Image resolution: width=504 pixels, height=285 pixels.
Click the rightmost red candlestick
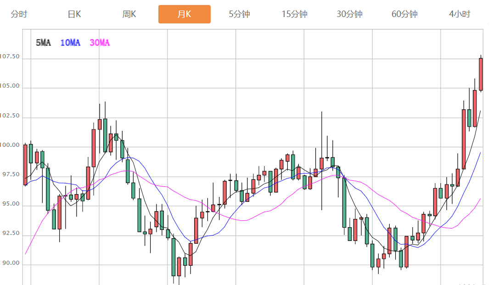coord(481,74)
